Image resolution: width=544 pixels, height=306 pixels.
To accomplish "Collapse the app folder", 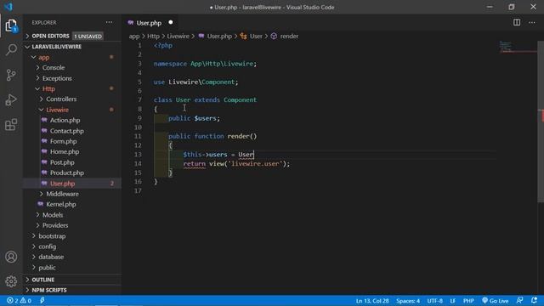I will [72, 57].
